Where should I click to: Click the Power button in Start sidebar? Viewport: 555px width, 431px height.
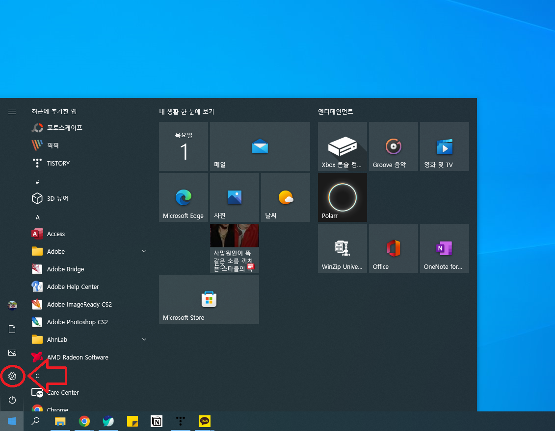pyautogui.click(x=12, y=400)
